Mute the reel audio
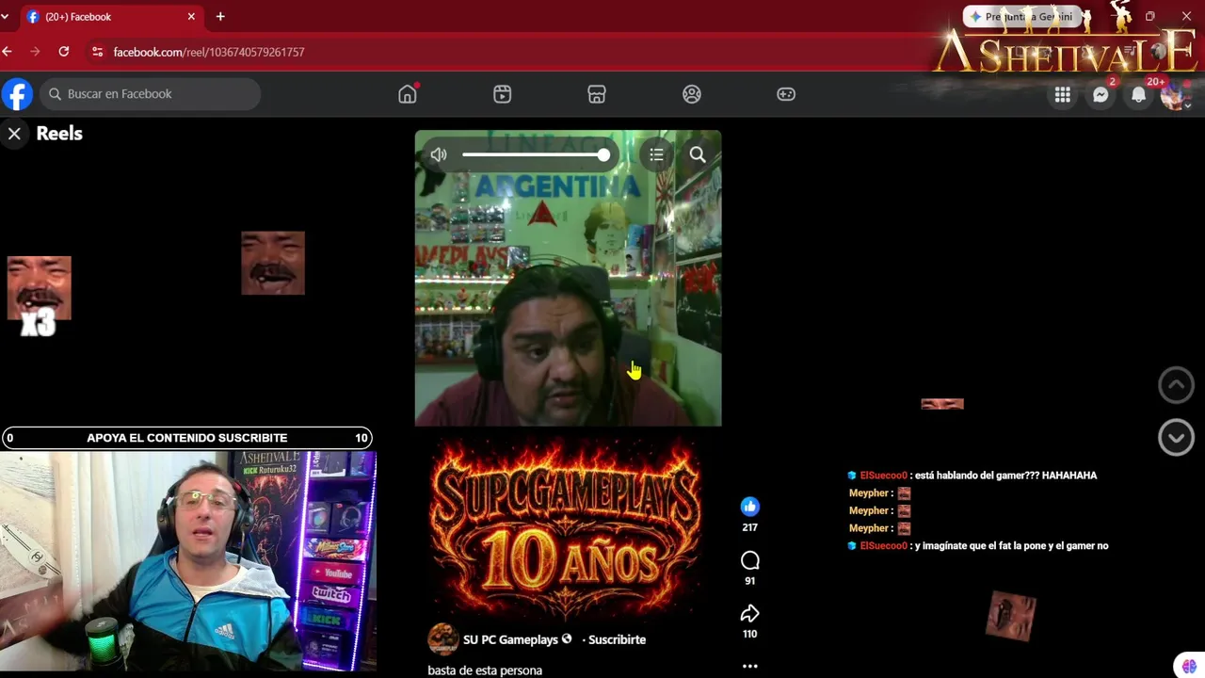The height and width of the screenshot is (678, 1205). pos(439,155)
